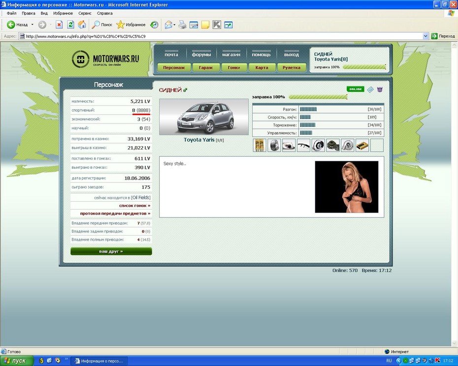Click the Refresh page button
This screenshot has width=458, height=366.
pos(70,25)
